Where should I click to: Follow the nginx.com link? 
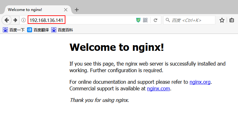coord(158,88)
